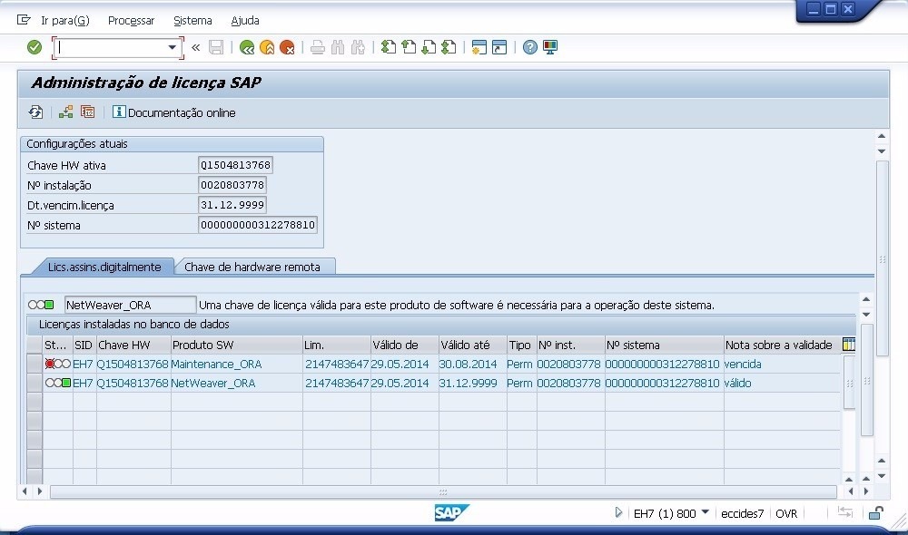Click the Válido até column header
This screenshot has height=535, width=908.
pos(472,345)
